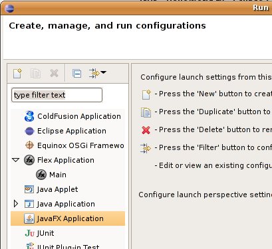Click the Eclipse icon in title bar
Screen dimensions: 272x249
pyautogui.click(x=9, y=9)
